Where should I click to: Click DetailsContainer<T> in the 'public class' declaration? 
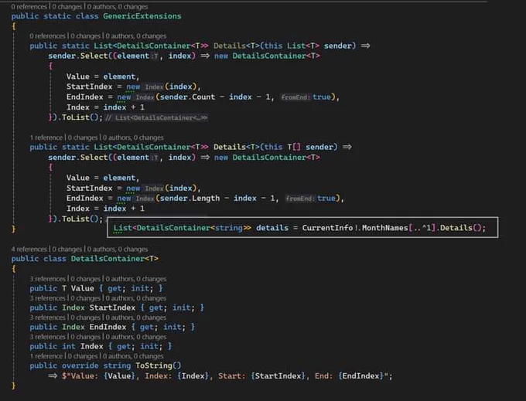pyautogui.click(x=114, y=259)
